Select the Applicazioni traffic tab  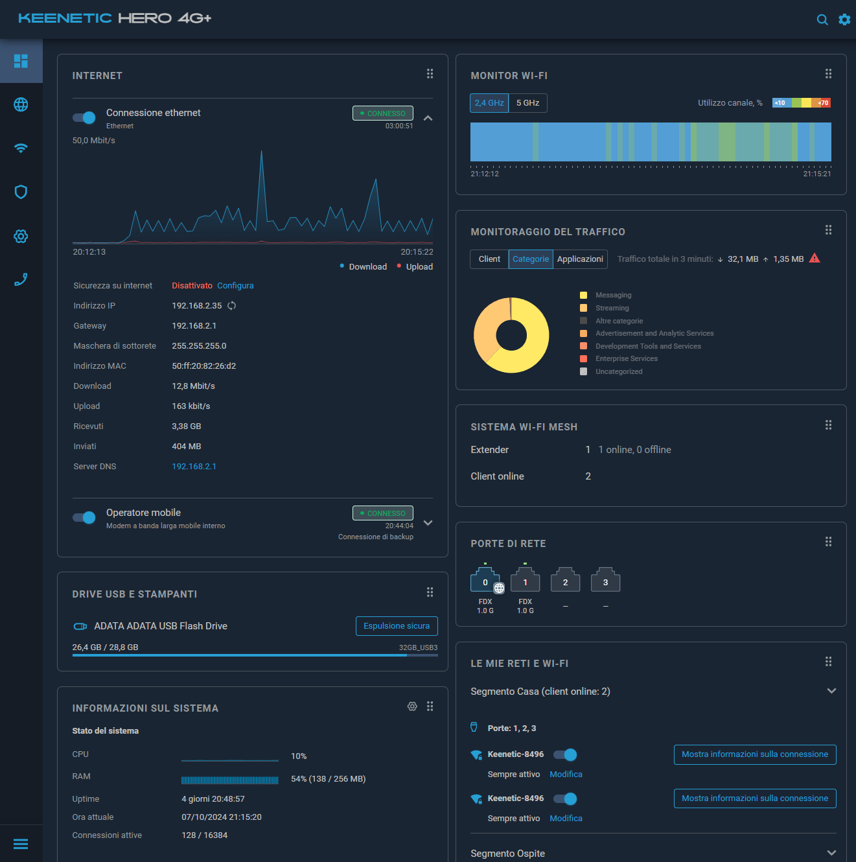click(x=580, y=259)
